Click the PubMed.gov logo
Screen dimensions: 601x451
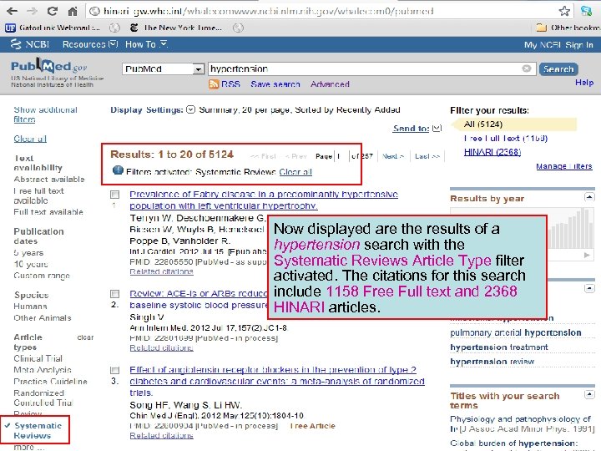tap(49, 66)
